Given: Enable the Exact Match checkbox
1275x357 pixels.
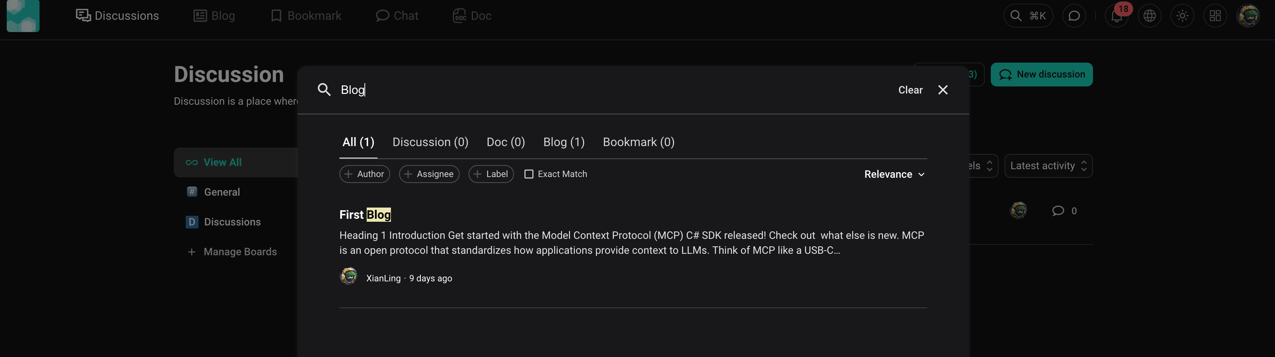Looking at the screenshot, I should [x=529, y=174].
